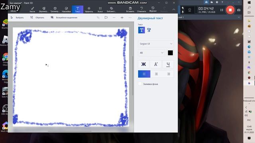Image resolution: width=255 pixels, height=143 pixels.
Task: Toggle 3D view flag icon
Action: [106, 17]
